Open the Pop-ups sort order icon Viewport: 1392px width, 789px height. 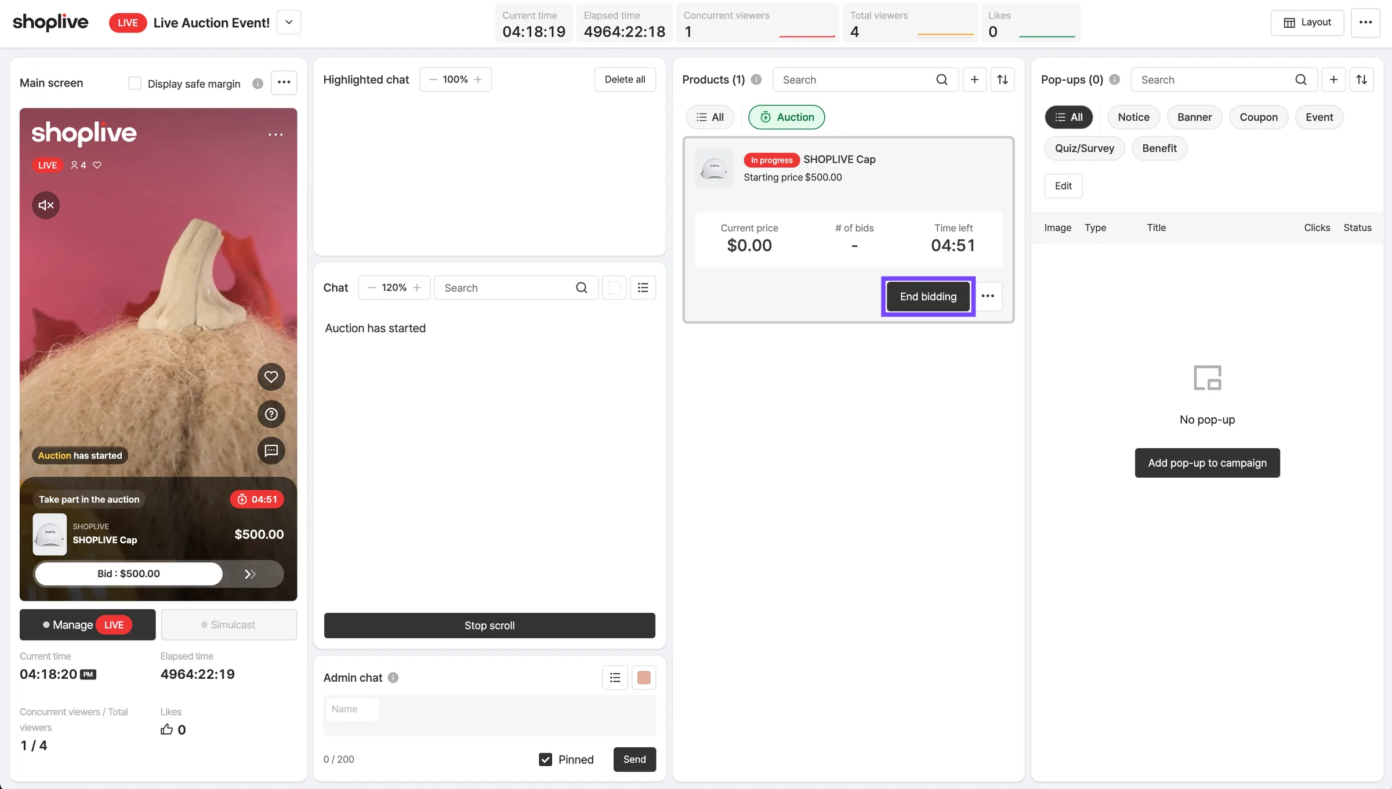point(1361,79)
